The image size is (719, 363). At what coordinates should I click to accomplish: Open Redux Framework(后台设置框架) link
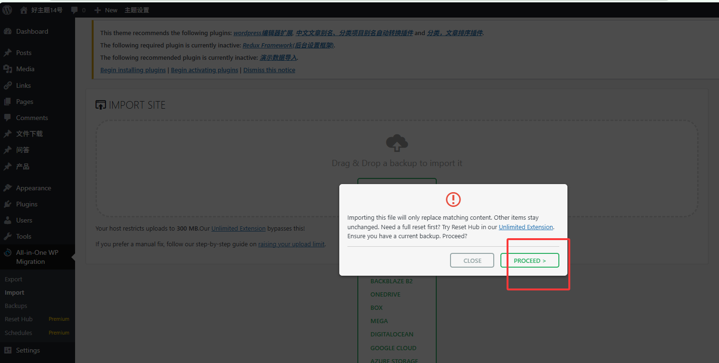[x=288, y=46]
